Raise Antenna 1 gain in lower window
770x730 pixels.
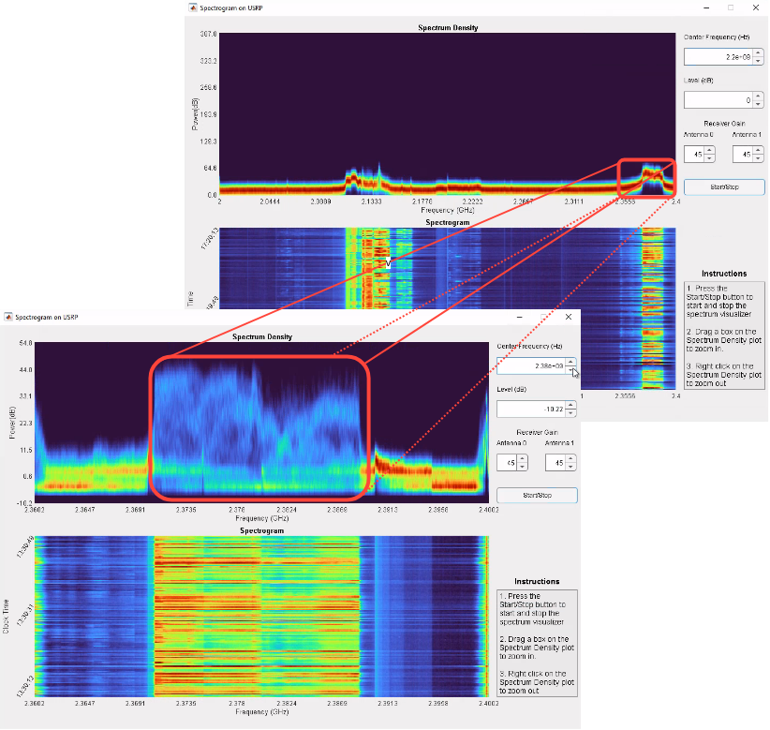[570, 458]
